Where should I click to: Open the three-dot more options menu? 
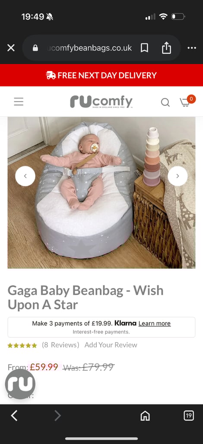(x=192, y=48)
